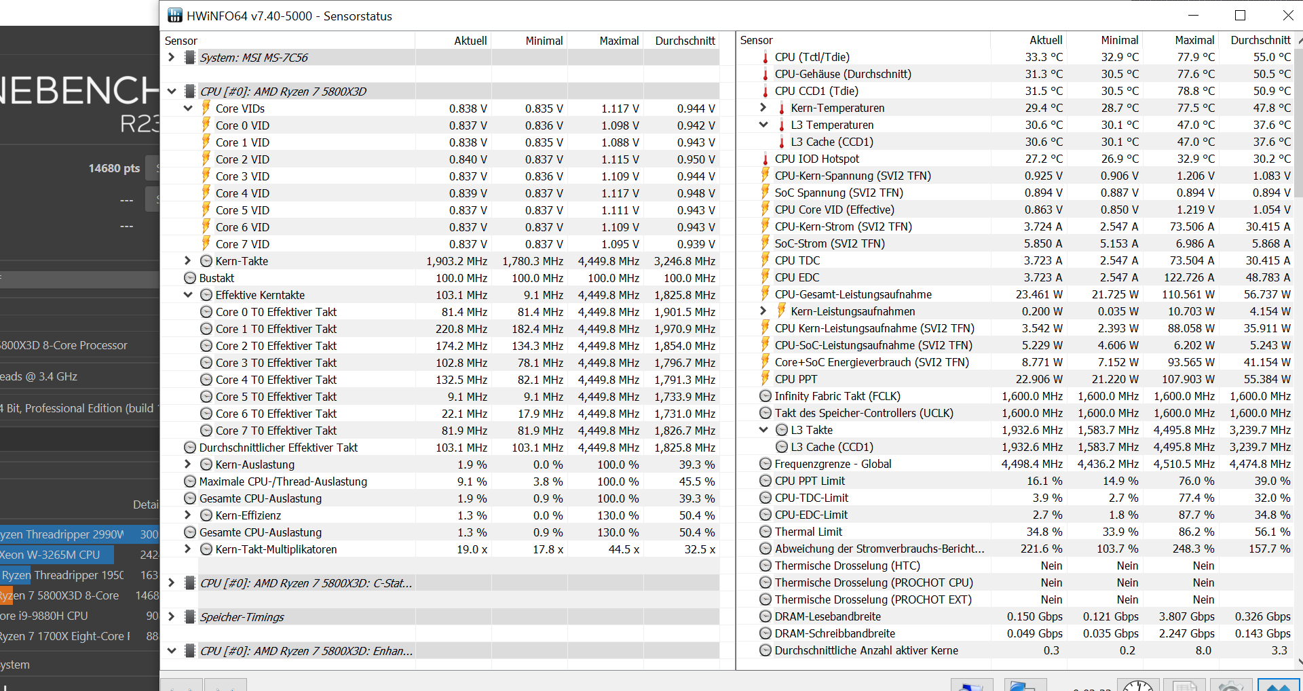1303x691 pixels.
Task: Expand the Kern-Auslastung entry
Action: 188,465
